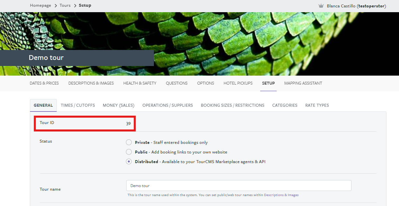Select the Private status radio button
399x206 pixels.
coord(129,142)
